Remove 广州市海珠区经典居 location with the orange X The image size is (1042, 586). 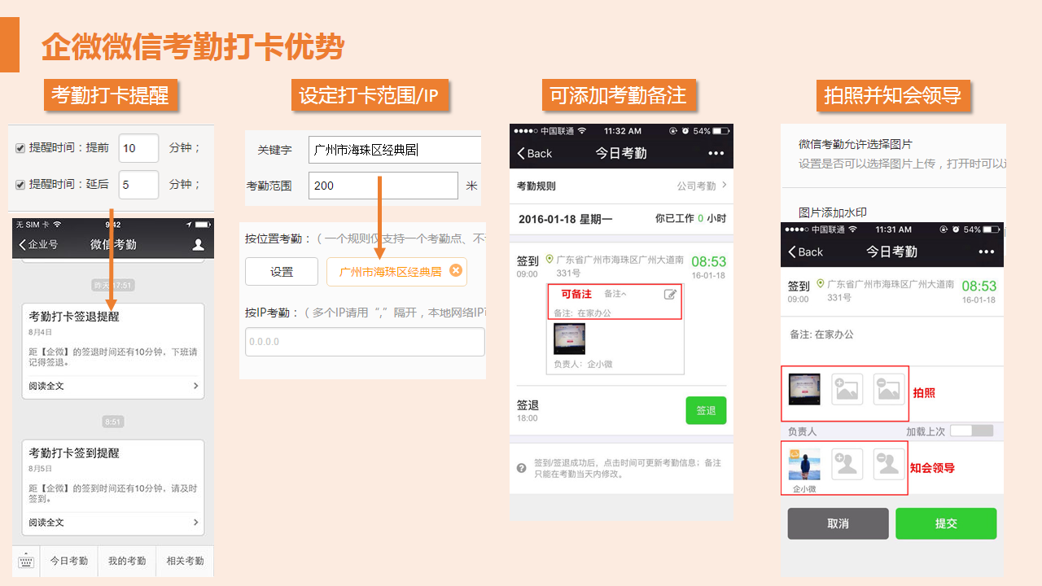[455, 271]
